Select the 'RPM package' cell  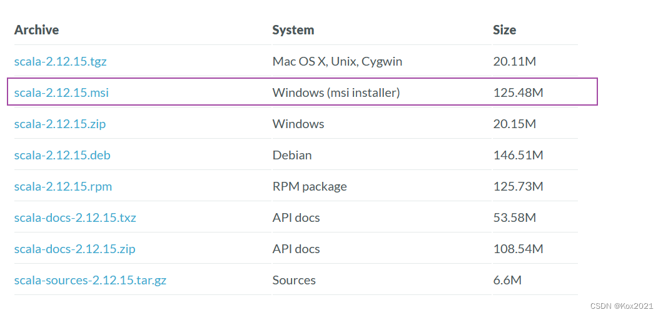(310, 186)
